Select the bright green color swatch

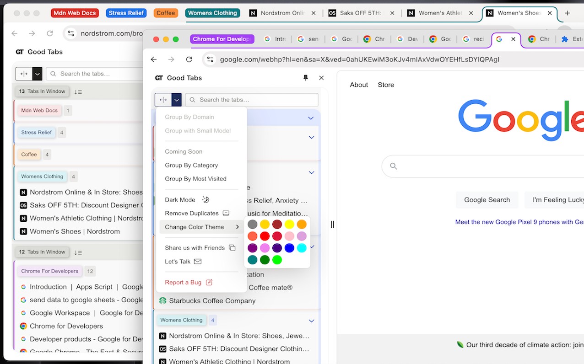click(x=277, y=260)
